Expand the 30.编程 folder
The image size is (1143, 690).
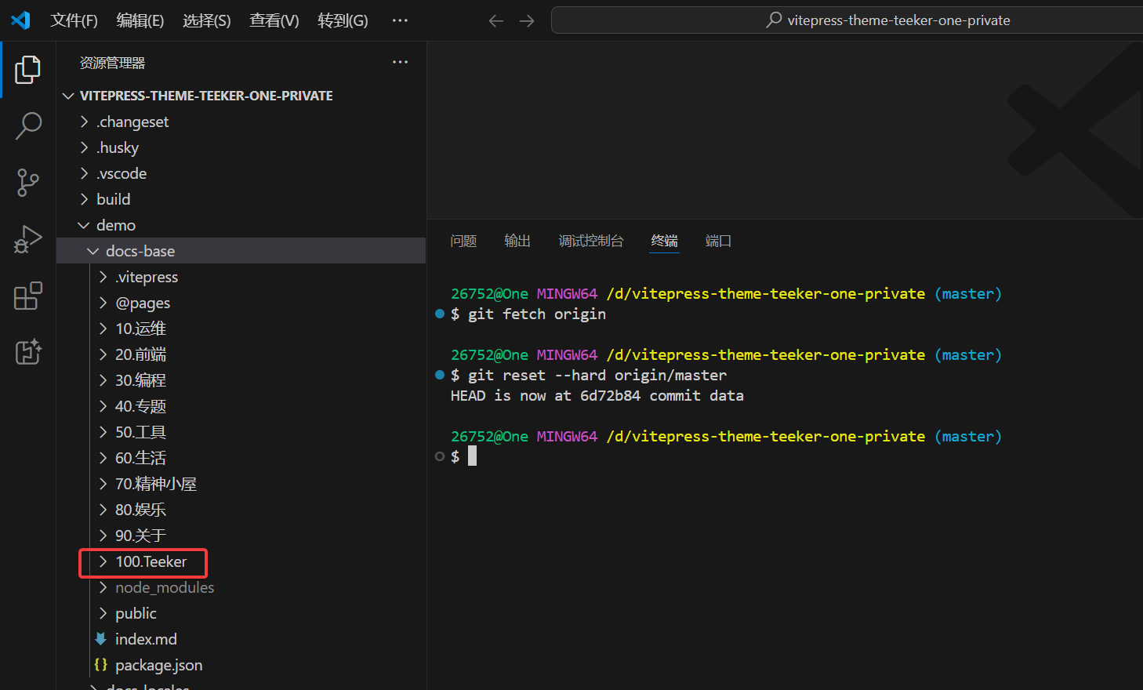point(241,380)
